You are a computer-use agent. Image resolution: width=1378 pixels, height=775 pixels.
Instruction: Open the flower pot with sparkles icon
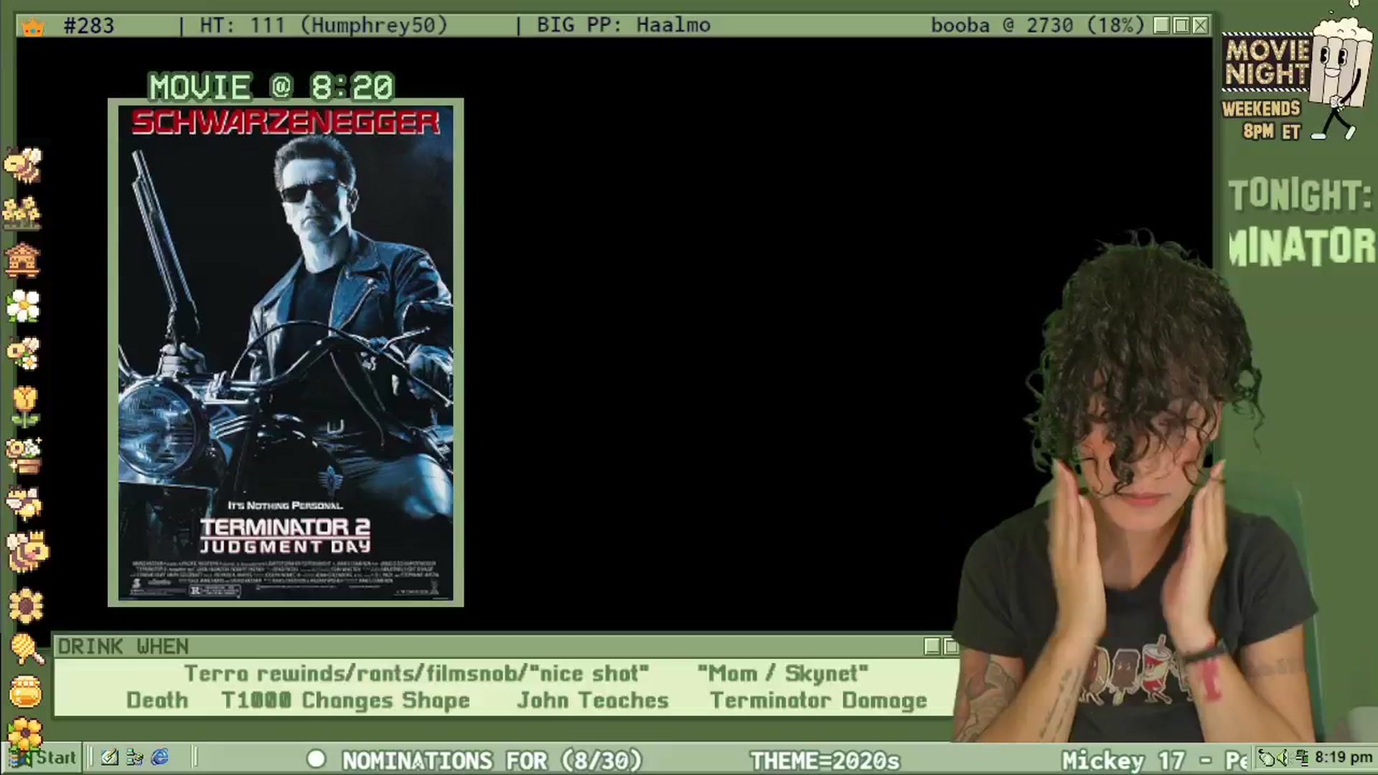tap(24, 456)
